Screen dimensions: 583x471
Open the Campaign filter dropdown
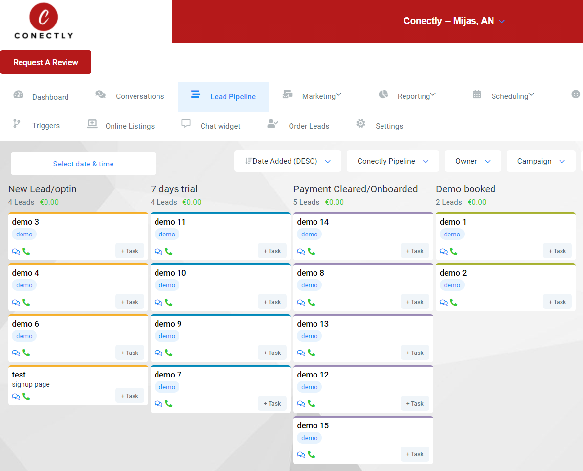(541, 161)
